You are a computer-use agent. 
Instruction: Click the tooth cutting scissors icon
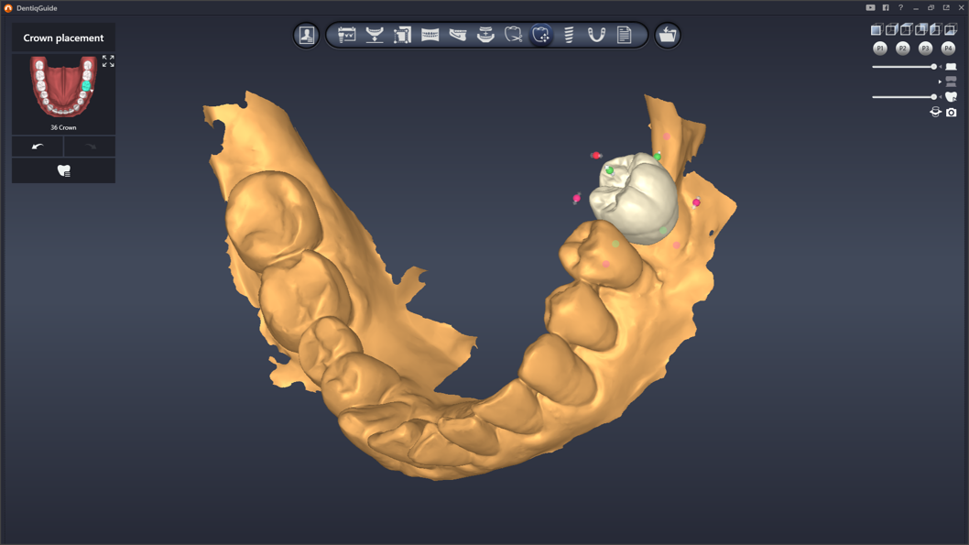point(514,36)
